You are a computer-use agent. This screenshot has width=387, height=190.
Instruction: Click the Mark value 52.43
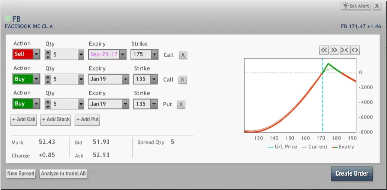(47, 142)
